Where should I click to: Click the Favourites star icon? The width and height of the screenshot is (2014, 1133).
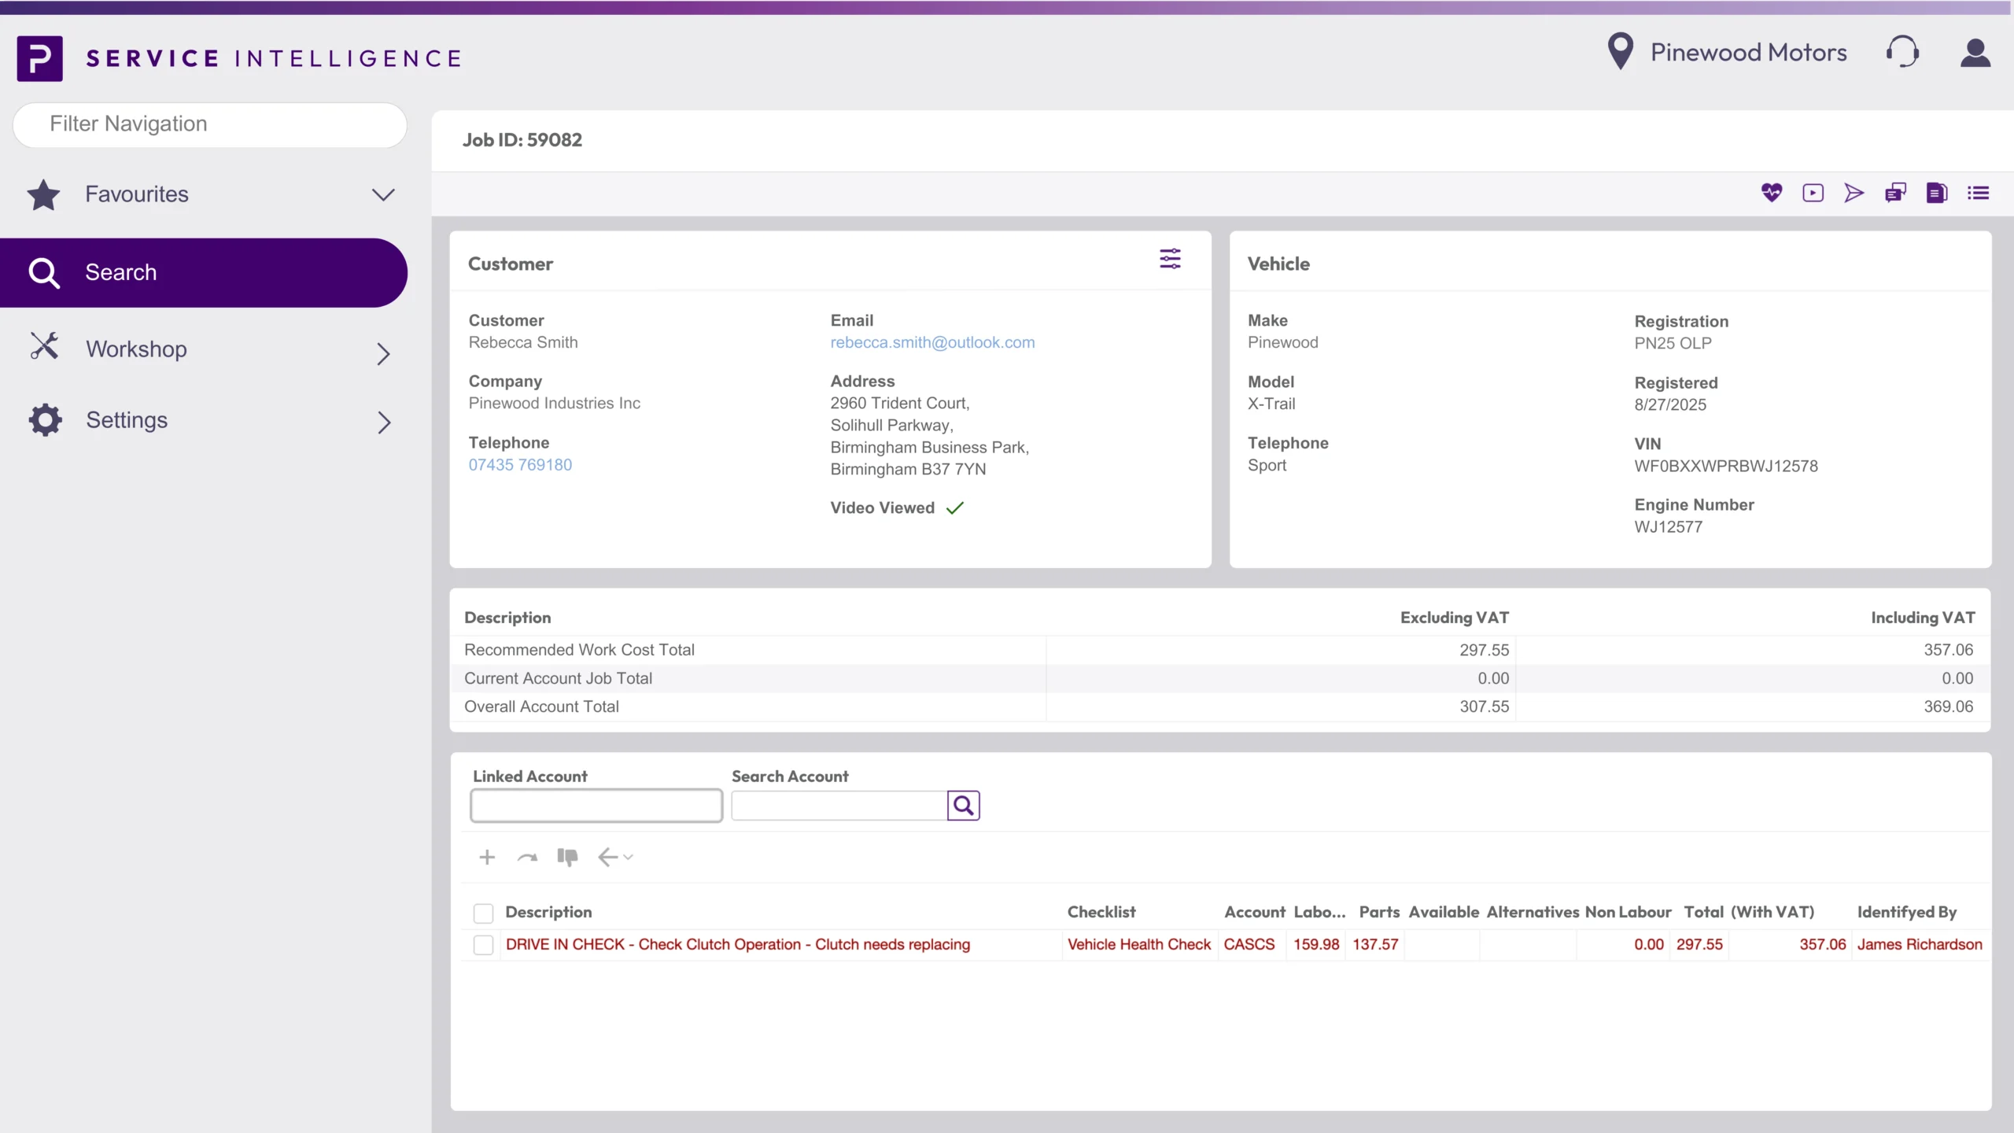click(x=43, y=194)
